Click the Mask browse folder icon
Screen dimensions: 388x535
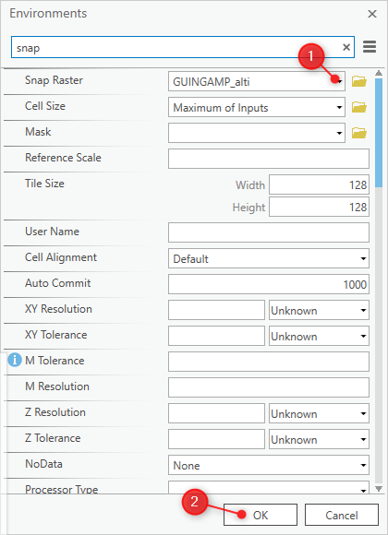tap(359, 133)
